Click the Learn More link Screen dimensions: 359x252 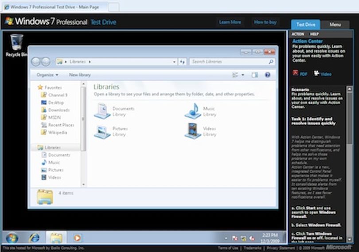(x=230, y=22)
